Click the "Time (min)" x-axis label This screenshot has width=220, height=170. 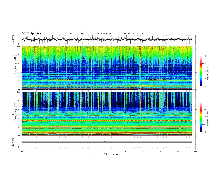(x=111, y=154)
